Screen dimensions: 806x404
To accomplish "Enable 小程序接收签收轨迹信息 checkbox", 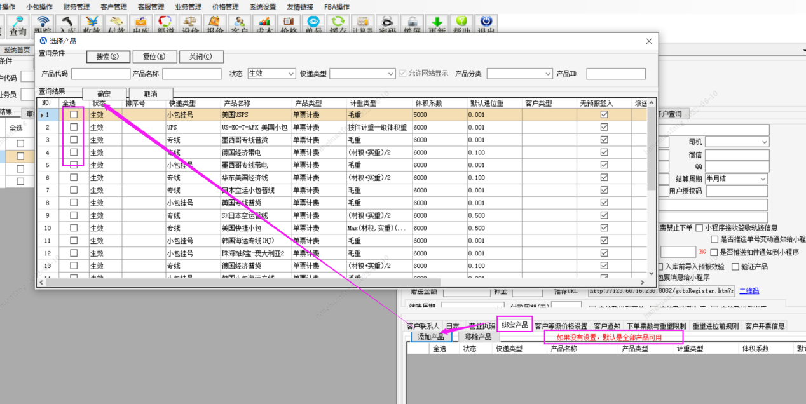I will coord(699,227).
